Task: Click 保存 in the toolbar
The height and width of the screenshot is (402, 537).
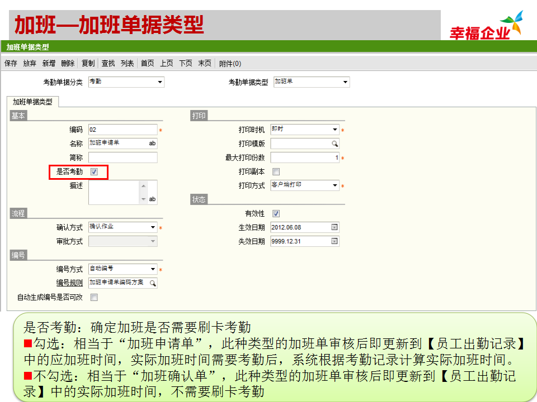Action: 11,64
